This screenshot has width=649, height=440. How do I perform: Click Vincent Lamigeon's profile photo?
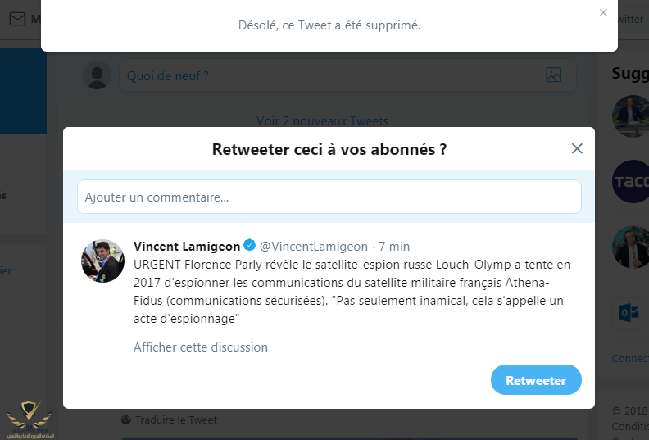102,261
